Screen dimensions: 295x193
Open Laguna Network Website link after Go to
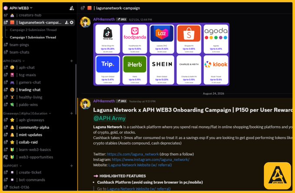click(x=139, y=189)
